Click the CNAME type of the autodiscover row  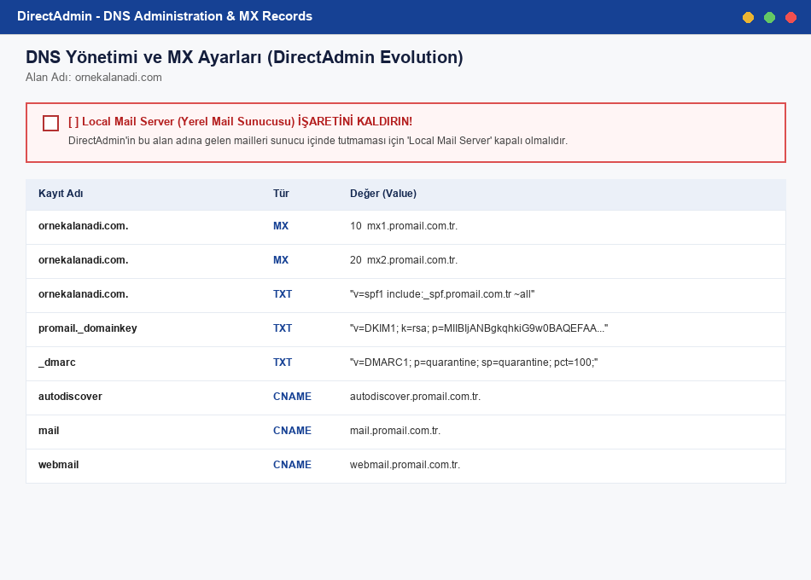click(x=292, y=397)
